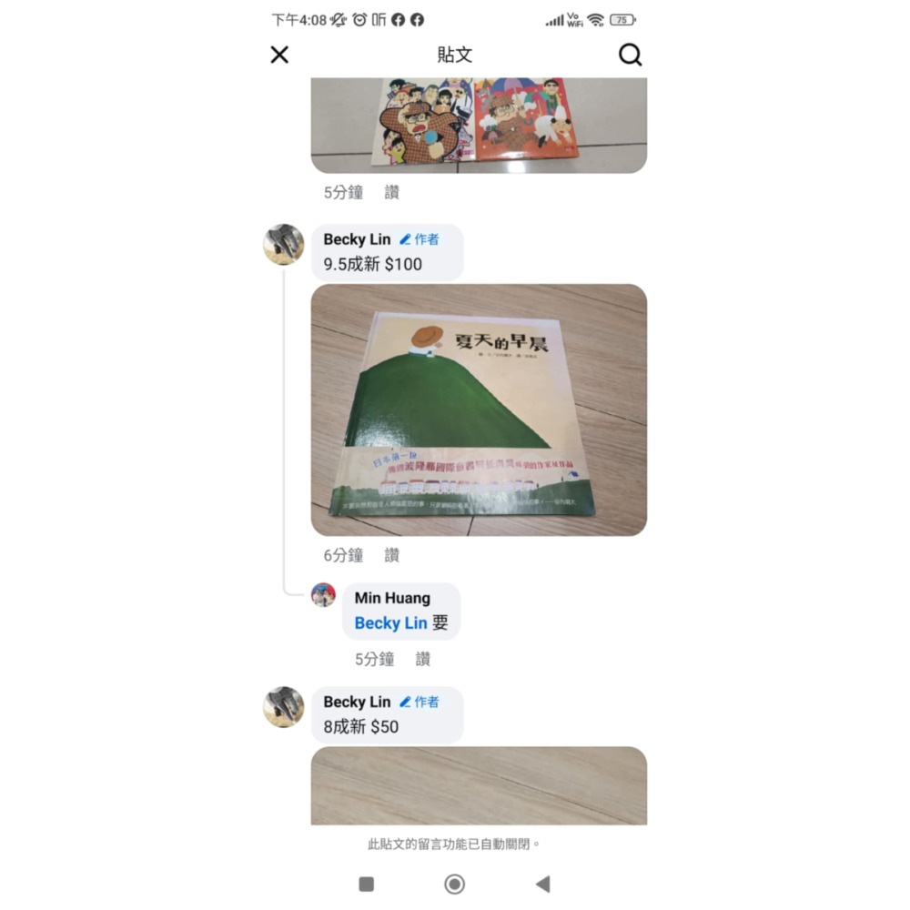The image size is (910, 910).
Task: Close the post view with X icon
Action: pos(279,56)
